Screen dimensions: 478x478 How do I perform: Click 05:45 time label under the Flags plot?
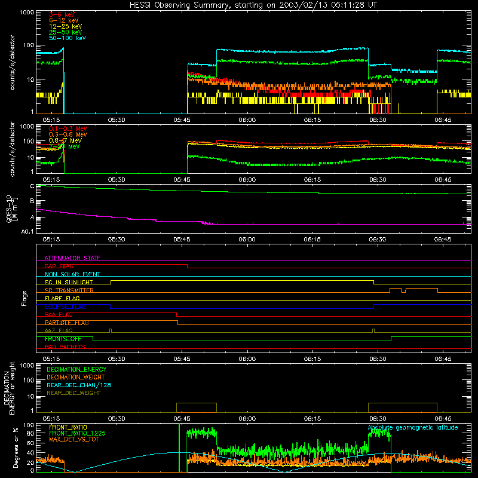(182, 359)
